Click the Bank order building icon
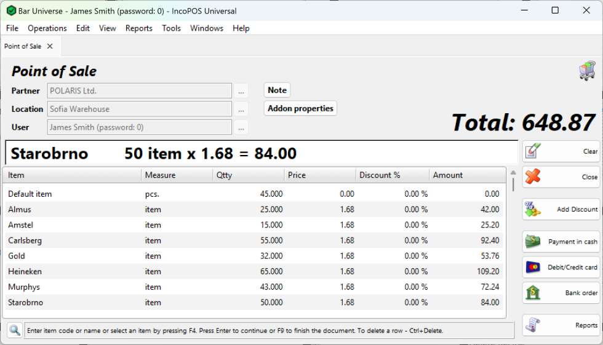 [533, 292]
